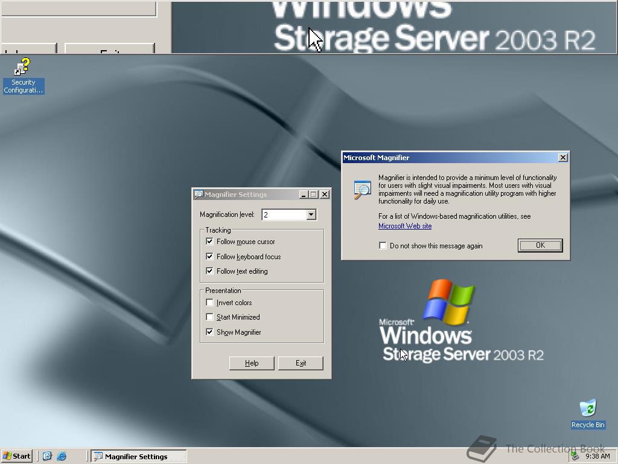Click the Microsoft Magnifier title bar text
The width and height of the screenshot is (618, 464).
[x=376, y=158]
